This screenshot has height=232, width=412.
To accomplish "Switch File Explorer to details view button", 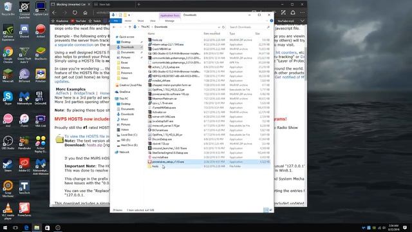I will point(266,210).
